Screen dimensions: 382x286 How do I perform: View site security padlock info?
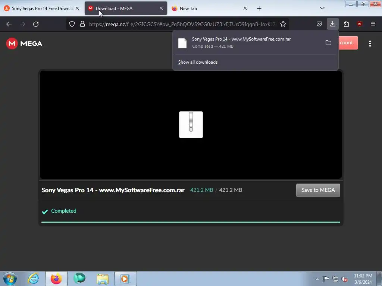(x=82, y=24)
